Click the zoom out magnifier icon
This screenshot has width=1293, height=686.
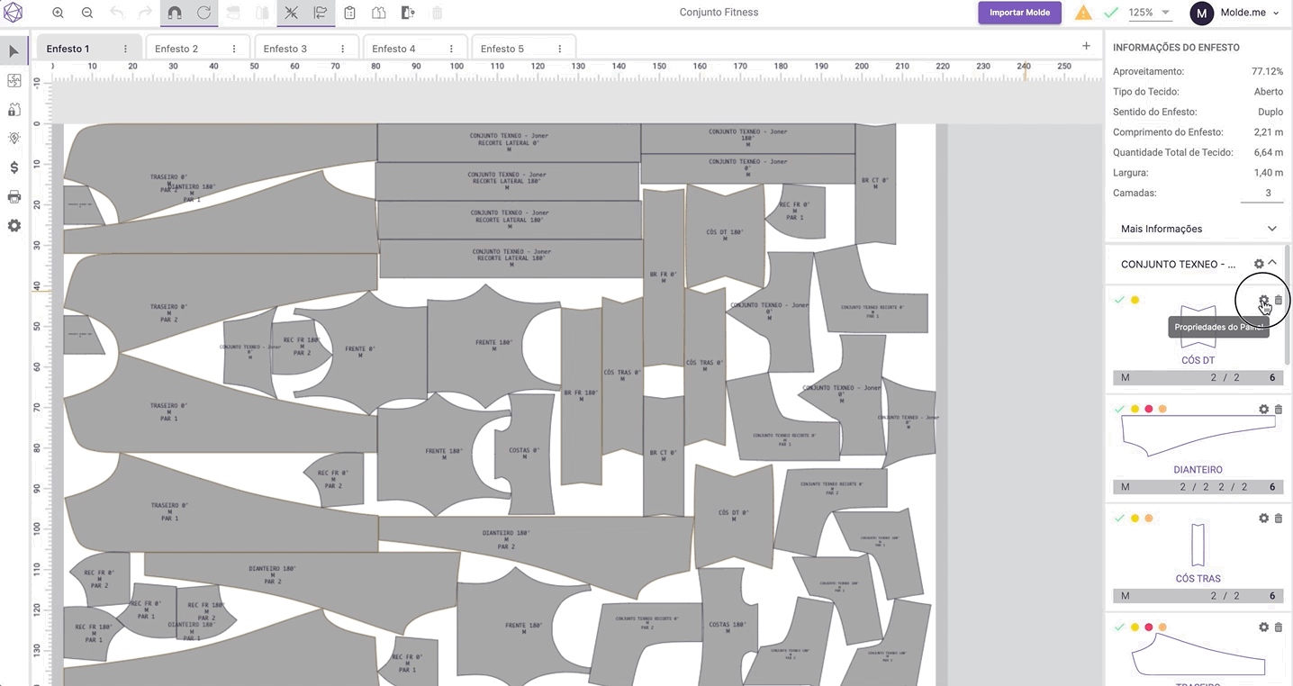coord(87,13)
